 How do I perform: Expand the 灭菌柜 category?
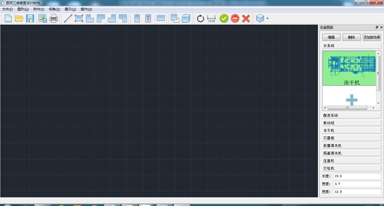pos(351,138)
